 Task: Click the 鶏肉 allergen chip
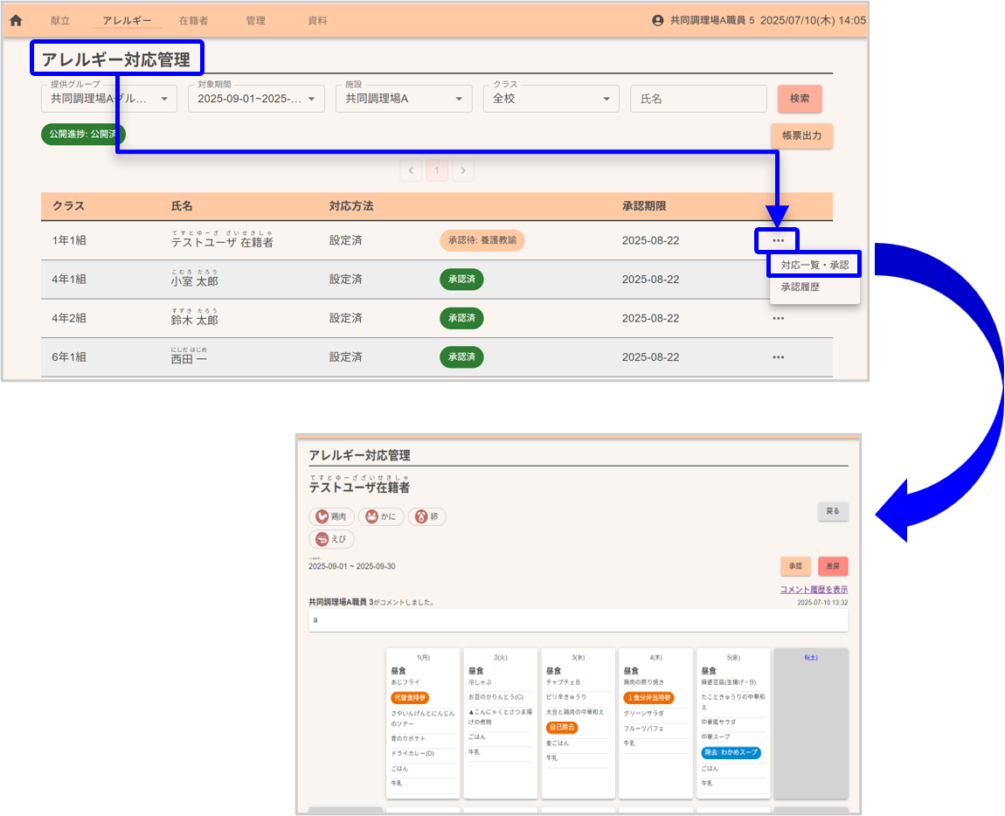pos(332,517)
